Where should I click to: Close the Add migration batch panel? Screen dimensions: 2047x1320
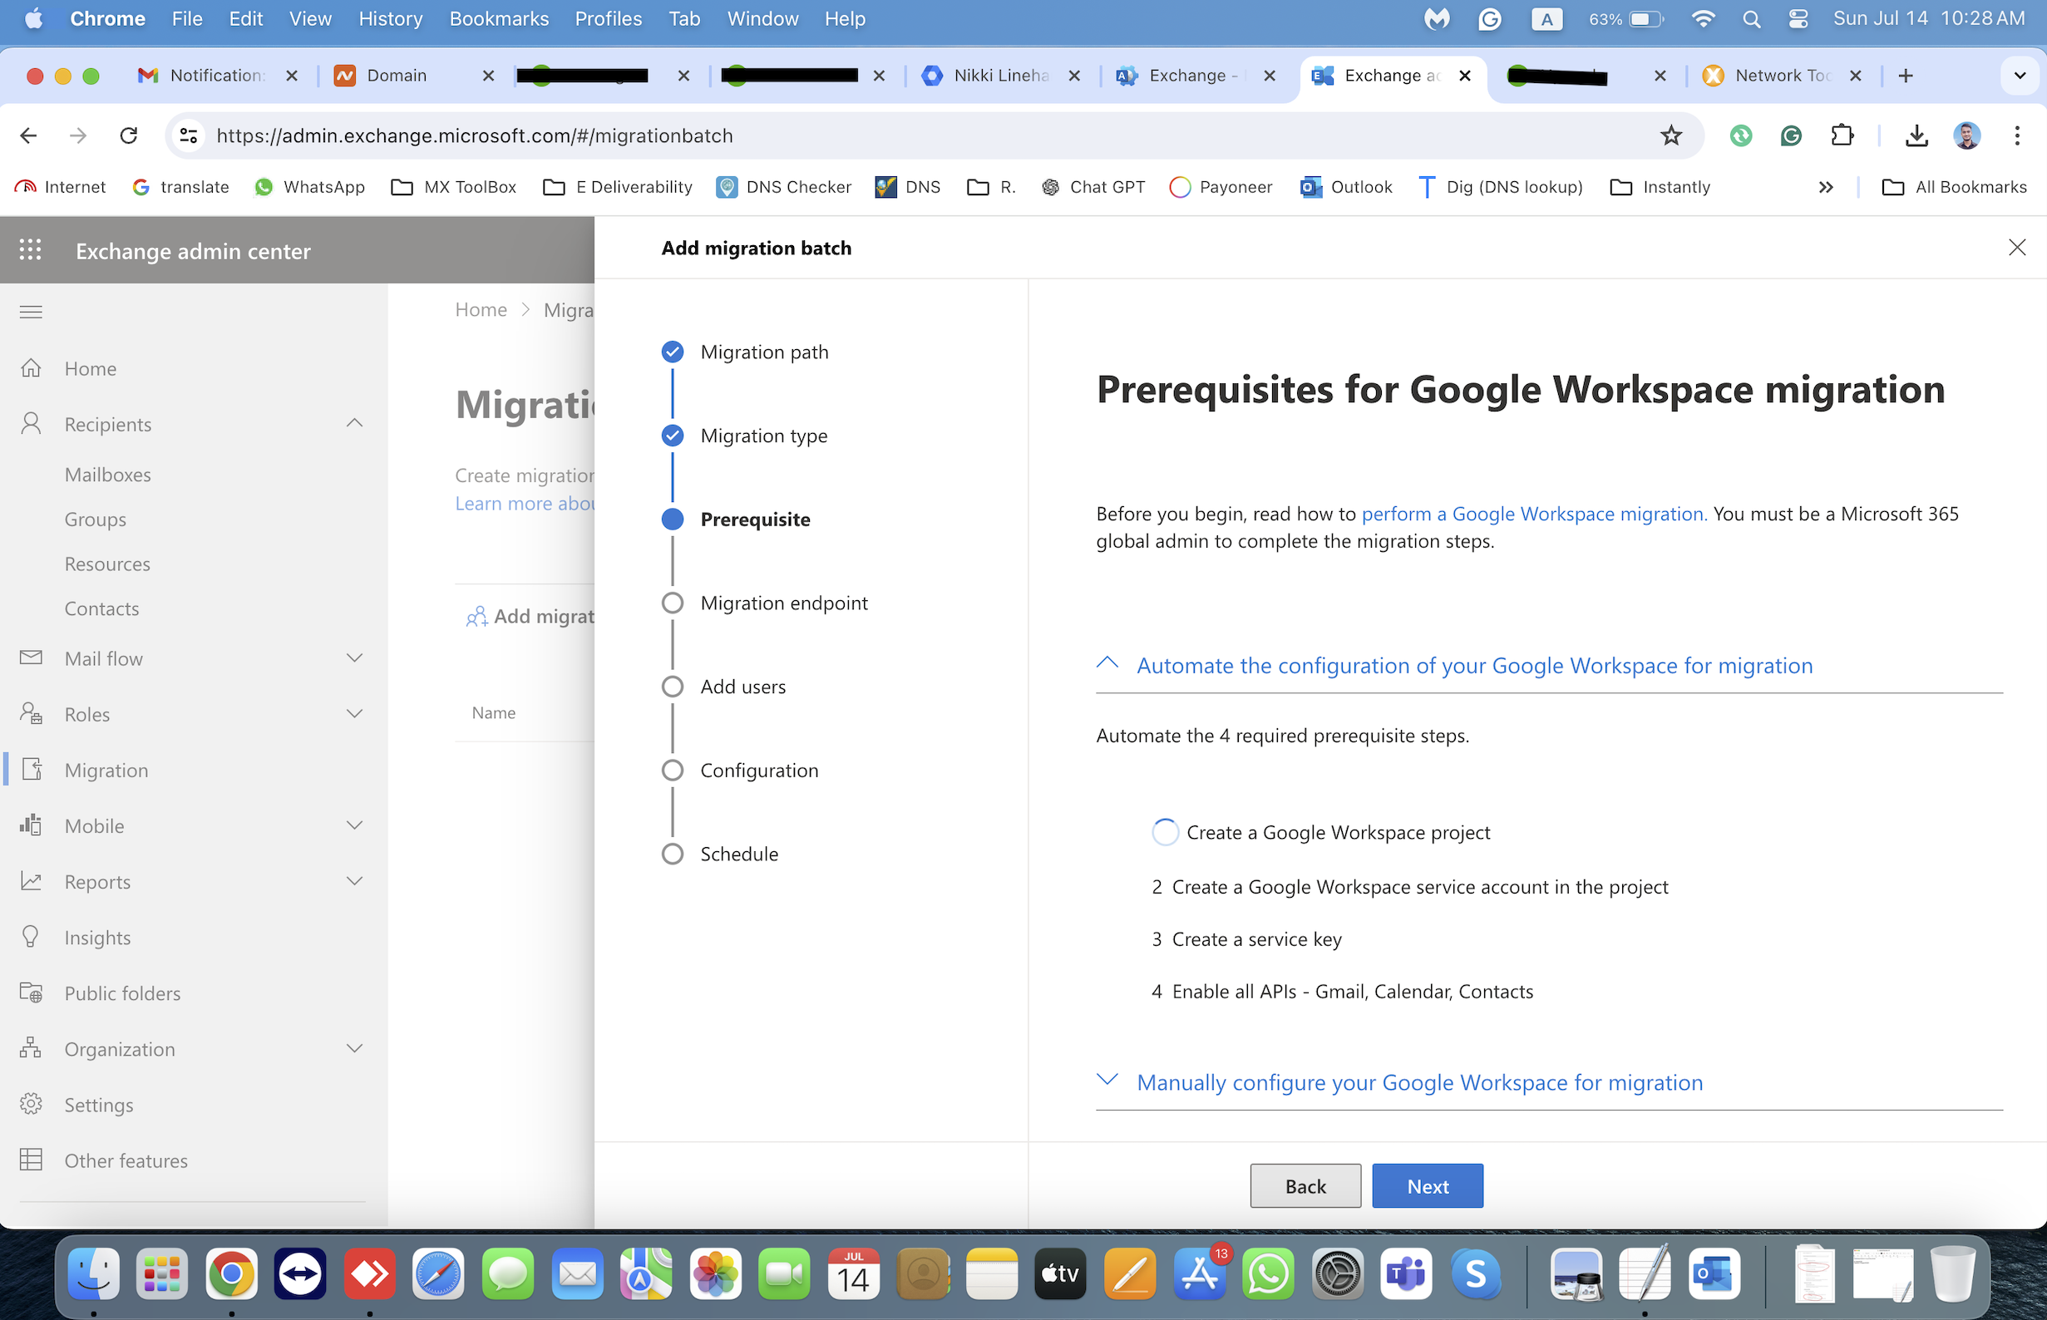pos(2016,248)
